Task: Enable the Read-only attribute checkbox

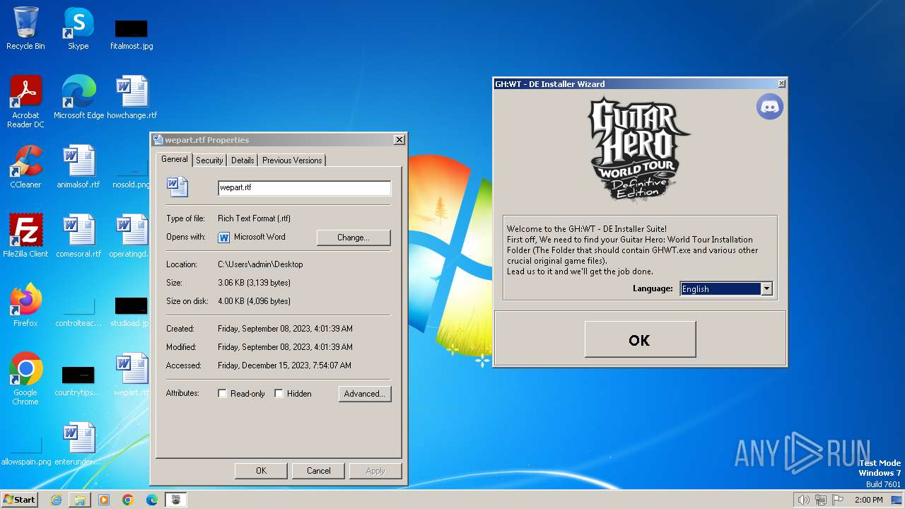Action: coord(222,394)
